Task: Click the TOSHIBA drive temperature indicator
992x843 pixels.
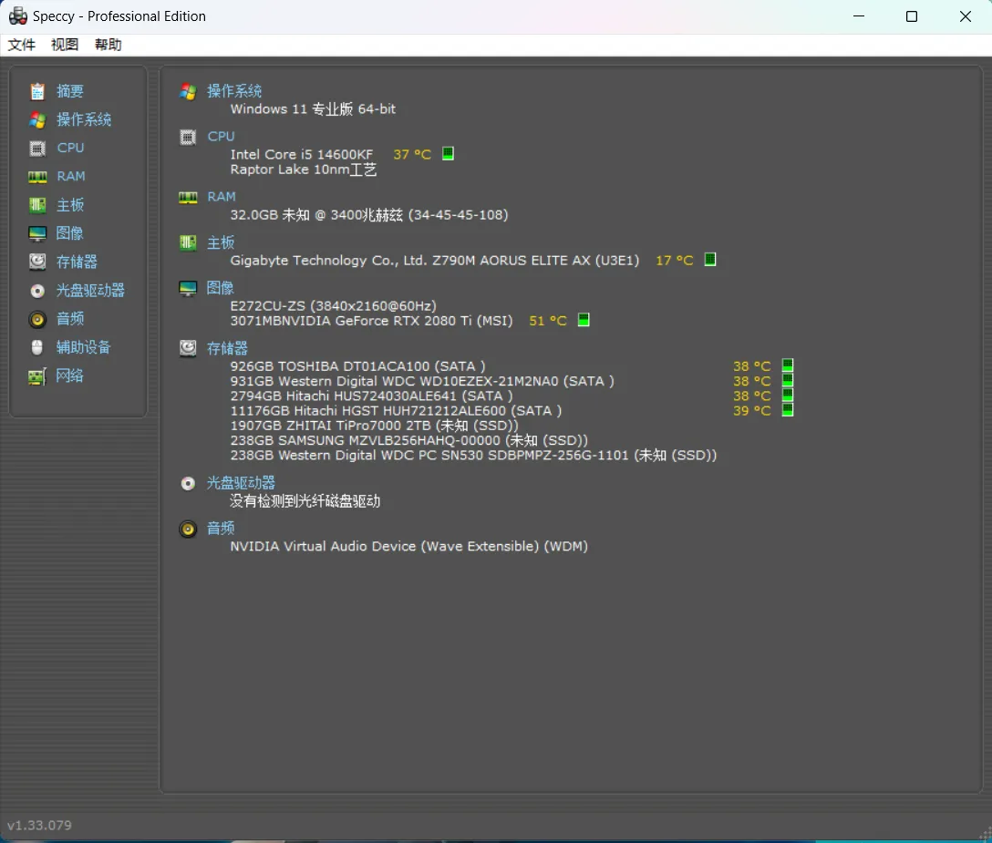Action: coord(788,365)
